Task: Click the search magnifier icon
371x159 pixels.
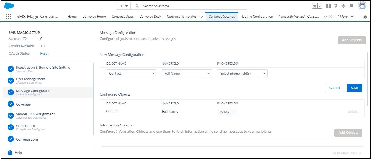Action: (137, 6)
